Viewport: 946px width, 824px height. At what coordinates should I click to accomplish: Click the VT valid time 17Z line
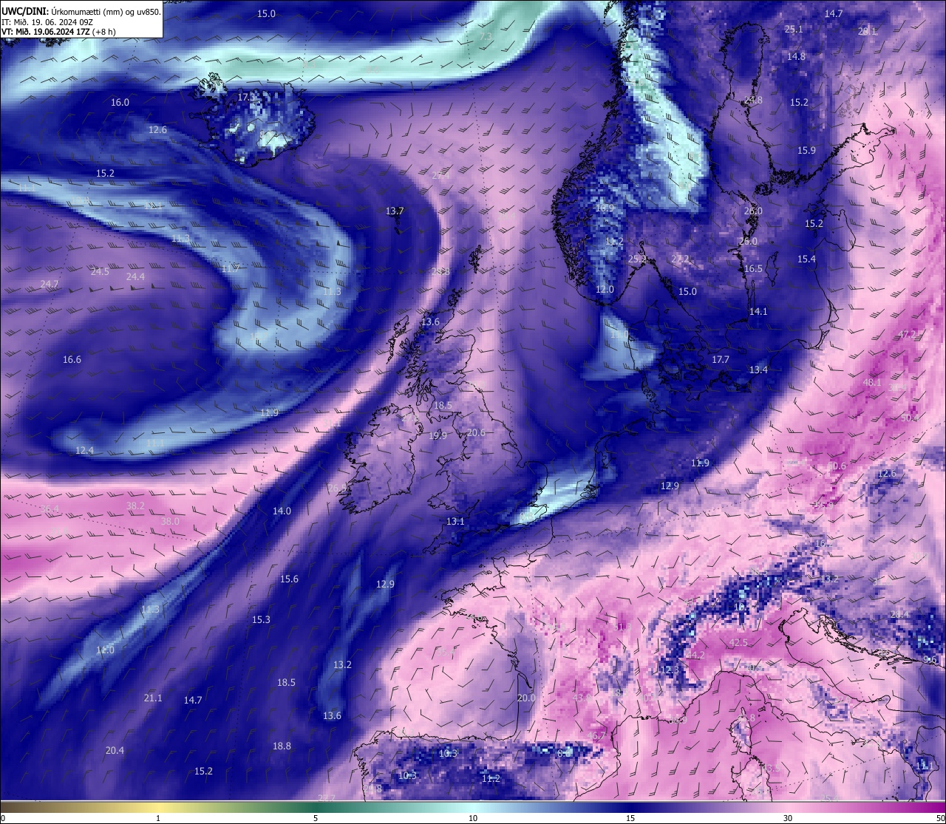point(58,32)
